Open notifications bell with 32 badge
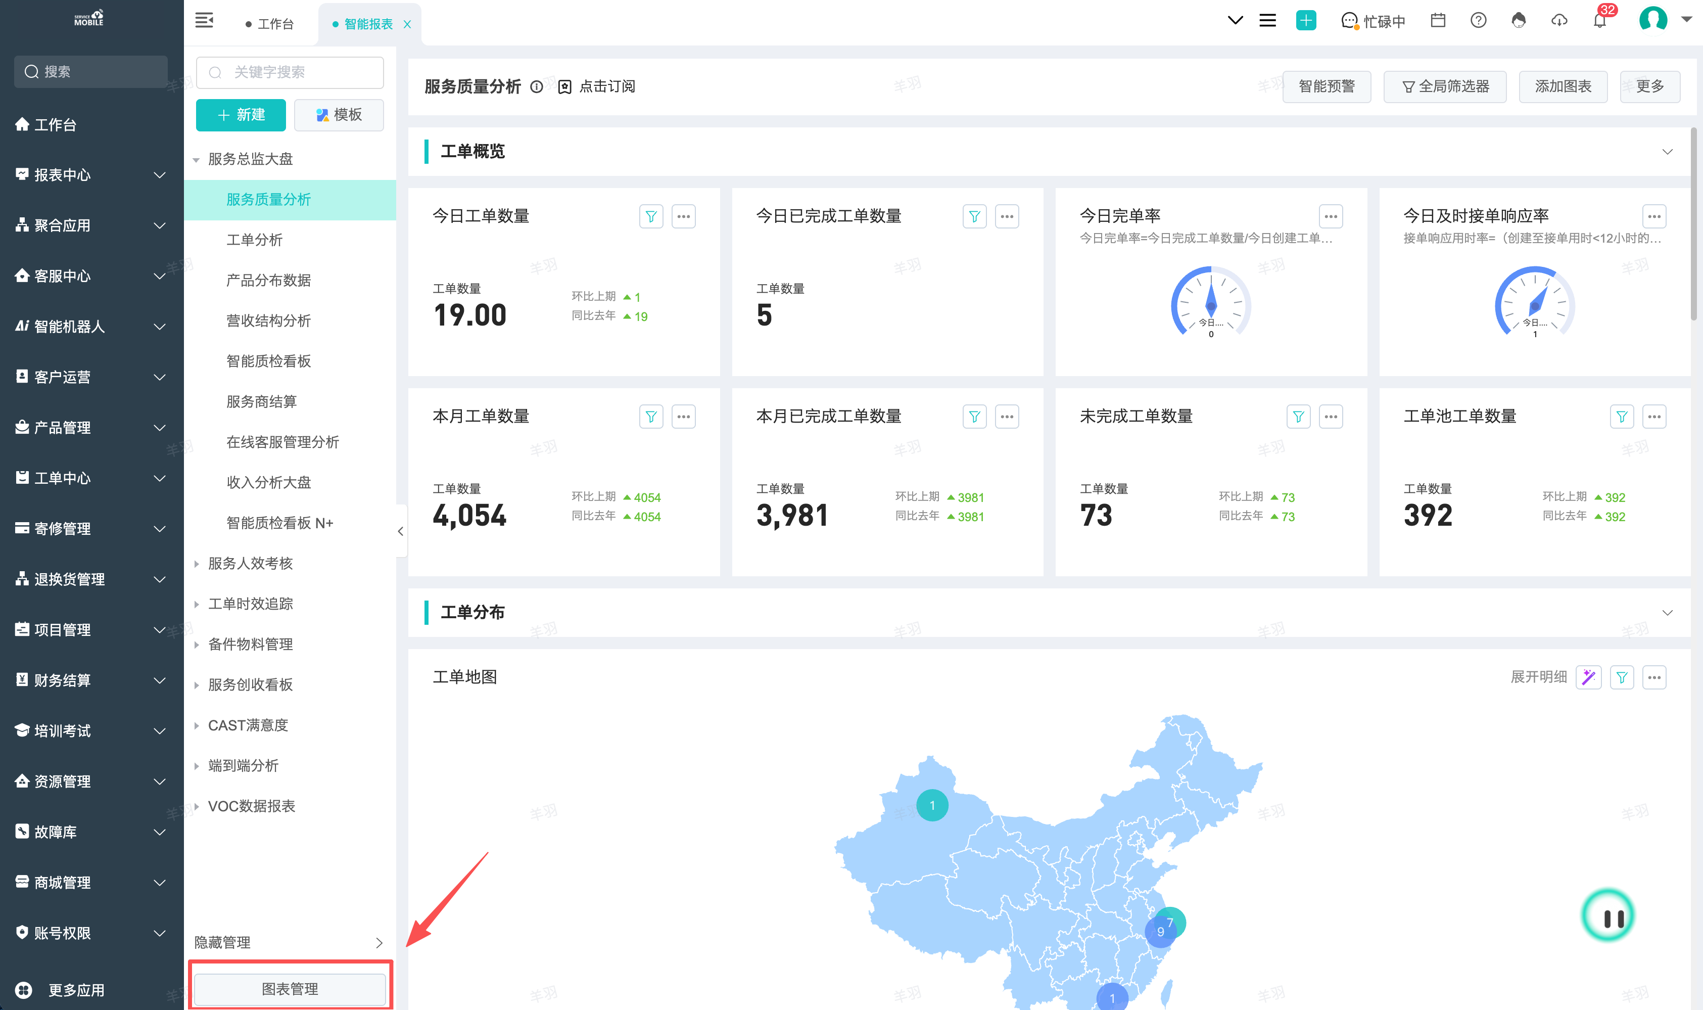The width and height of the screenshot is (1703, 1010). [x=1600, y=19]
